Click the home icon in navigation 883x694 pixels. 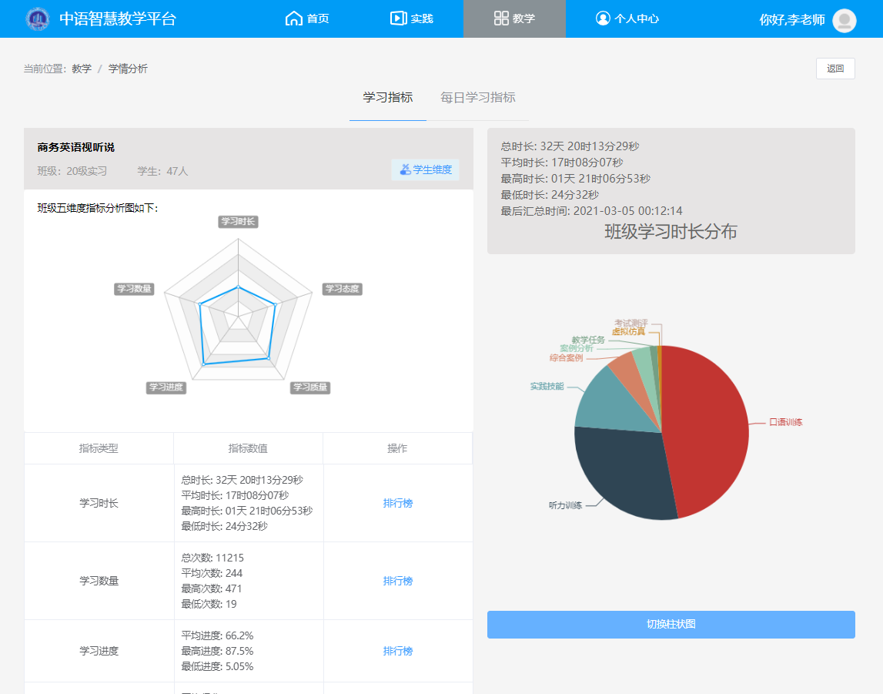coord(293,18)
